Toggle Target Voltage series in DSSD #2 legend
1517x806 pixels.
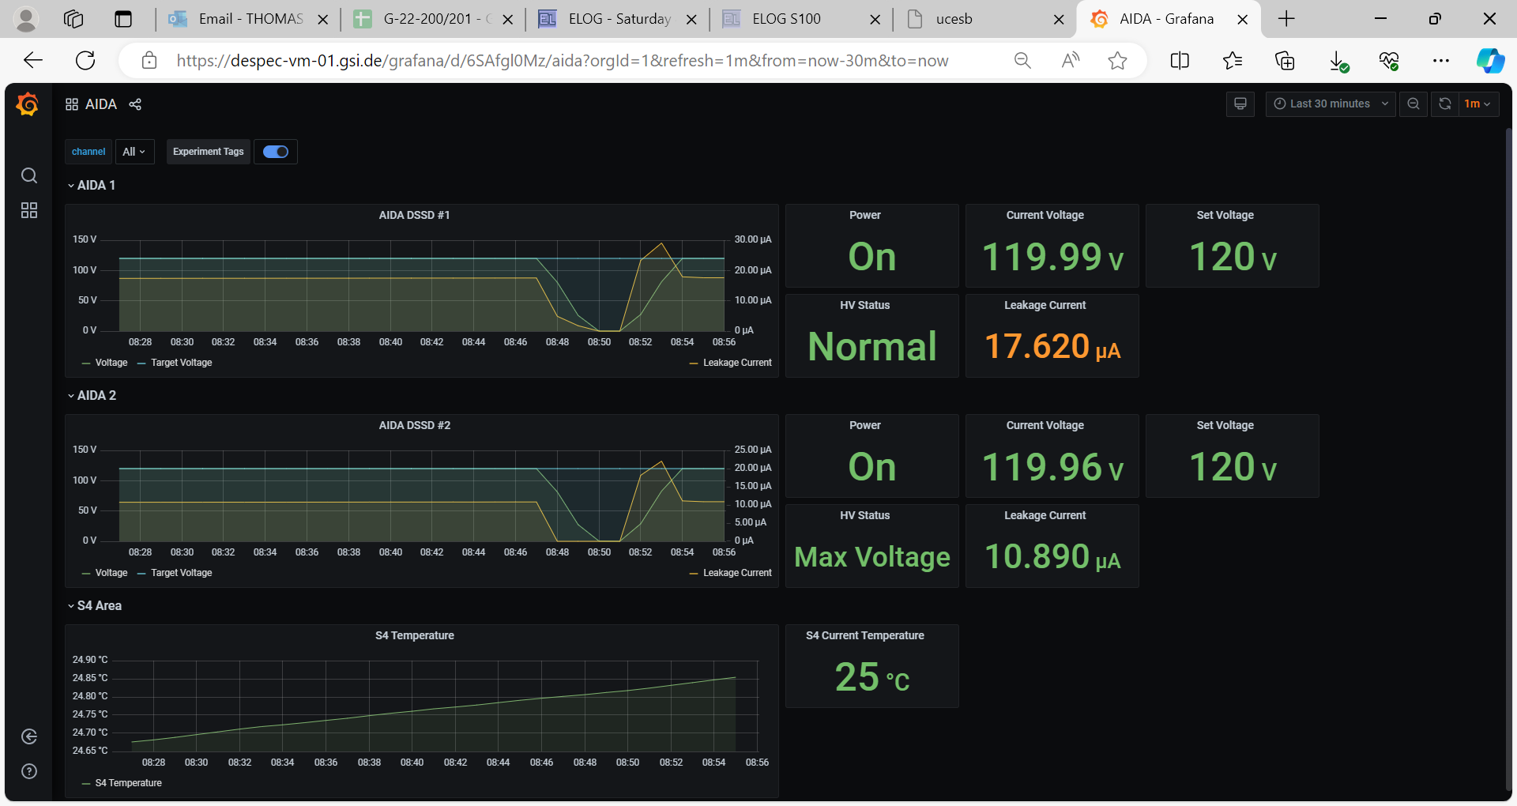(181, 573)
